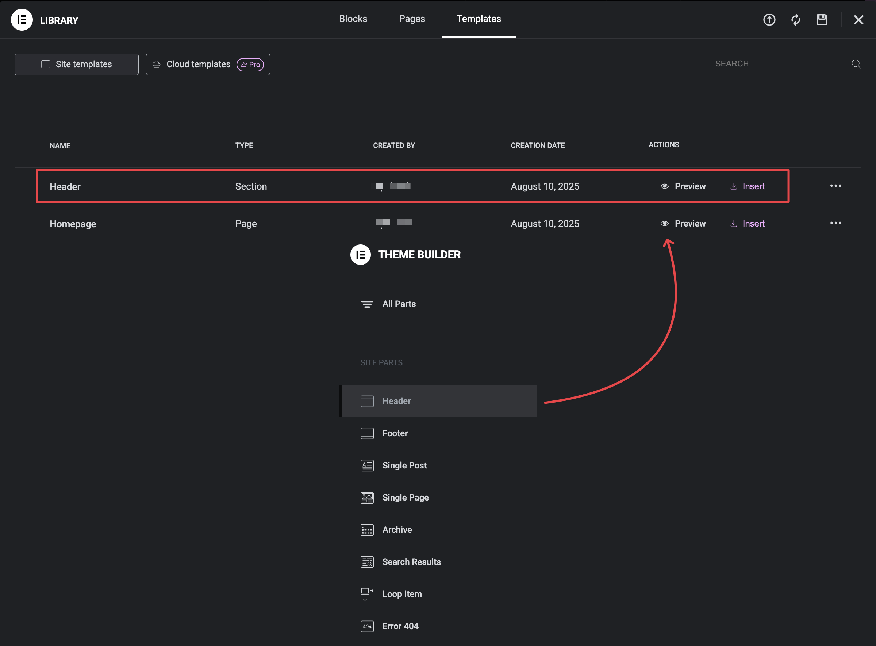The height and width of the screenshot is (646, 876).
Task: Preview the Homepage template
Action: pyautogui.click(x=683, y=223)
